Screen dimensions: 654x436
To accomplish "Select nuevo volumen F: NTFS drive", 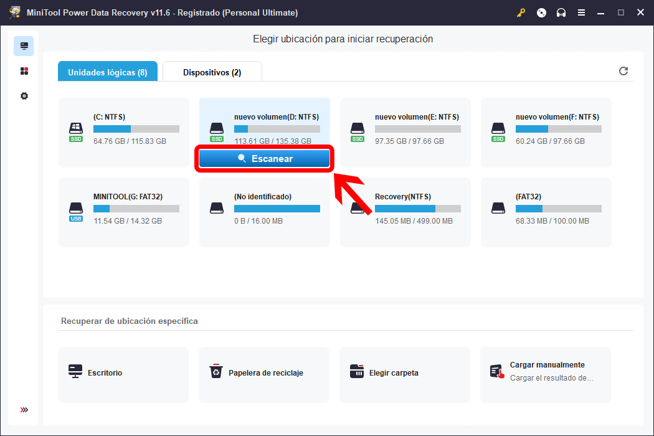I will click(546, 132).
